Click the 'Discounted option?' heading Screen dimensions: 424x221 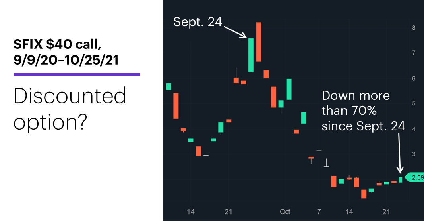(70, 109)
